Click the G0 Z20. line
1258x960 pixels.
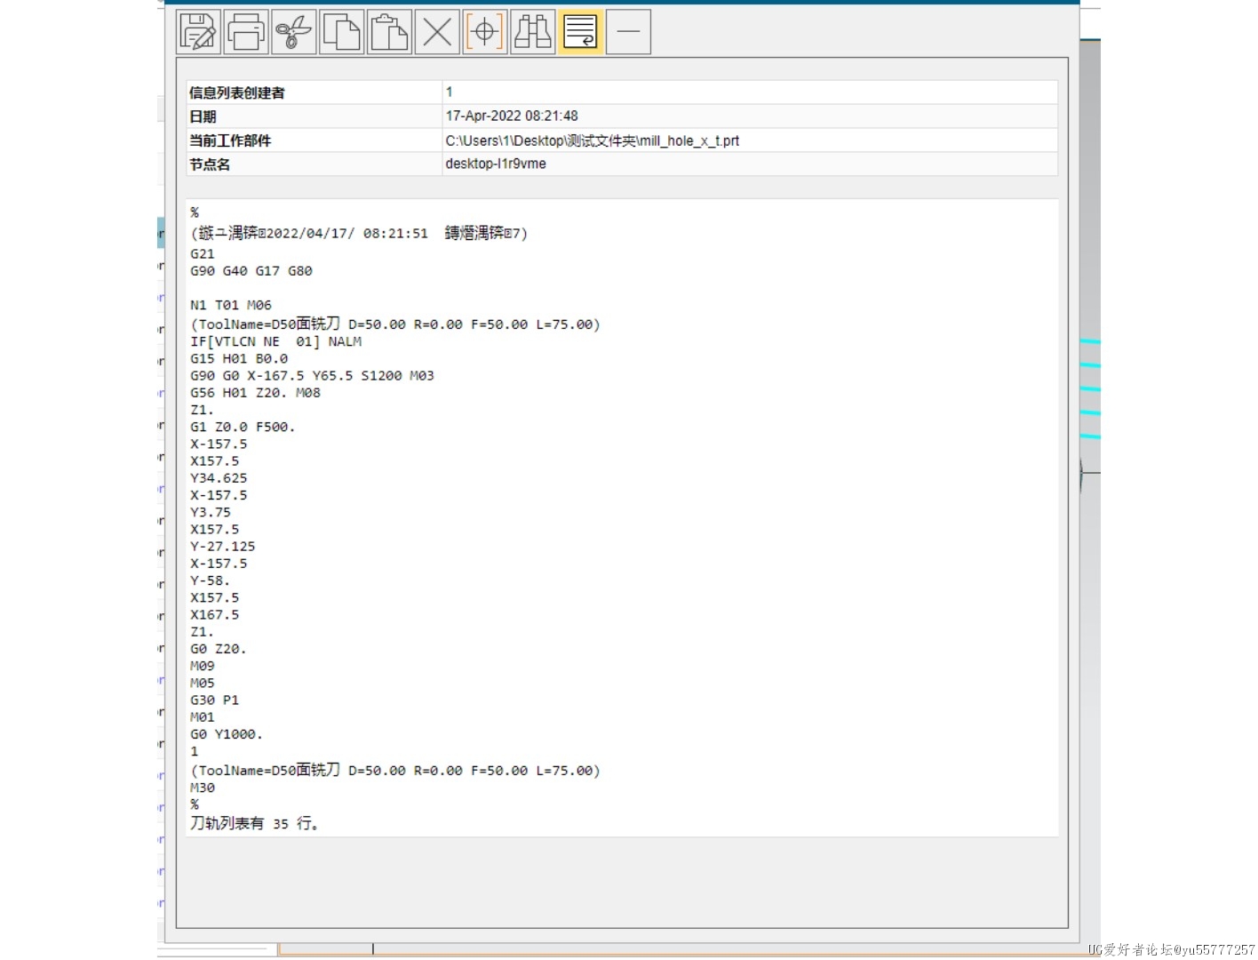tap(219, 650)
